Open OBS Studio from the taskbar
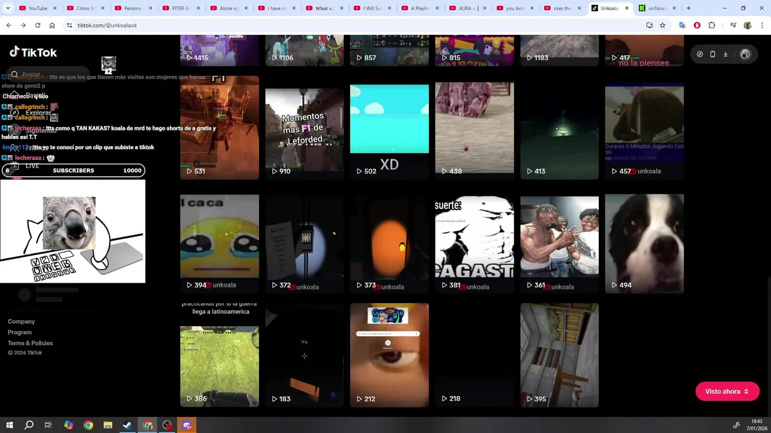Screen dimensions: 771x433 click(167, 425)
